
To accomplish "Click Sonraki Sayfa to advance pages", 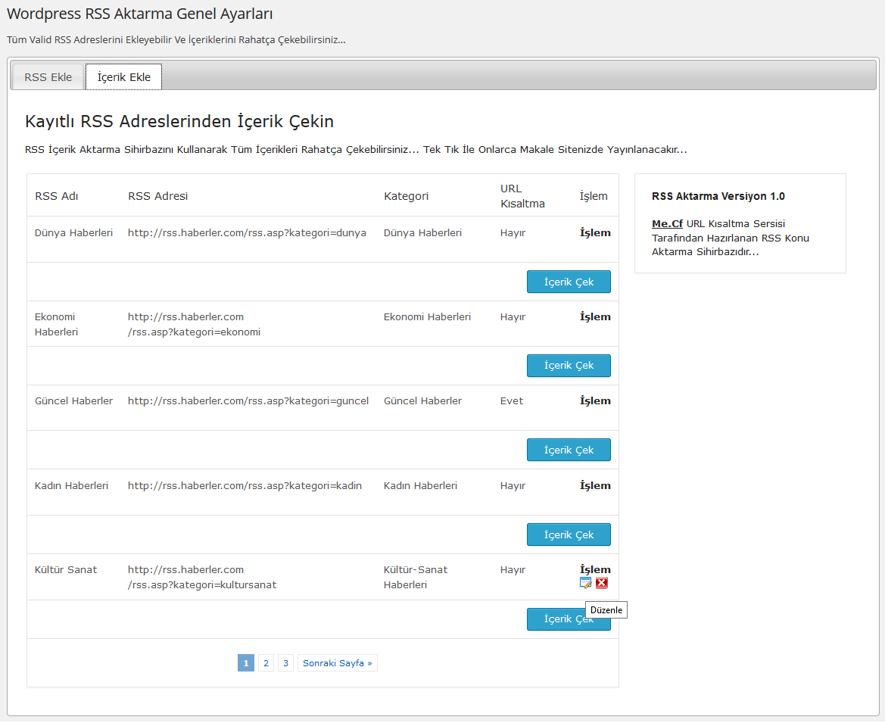I will click(337, 662).
